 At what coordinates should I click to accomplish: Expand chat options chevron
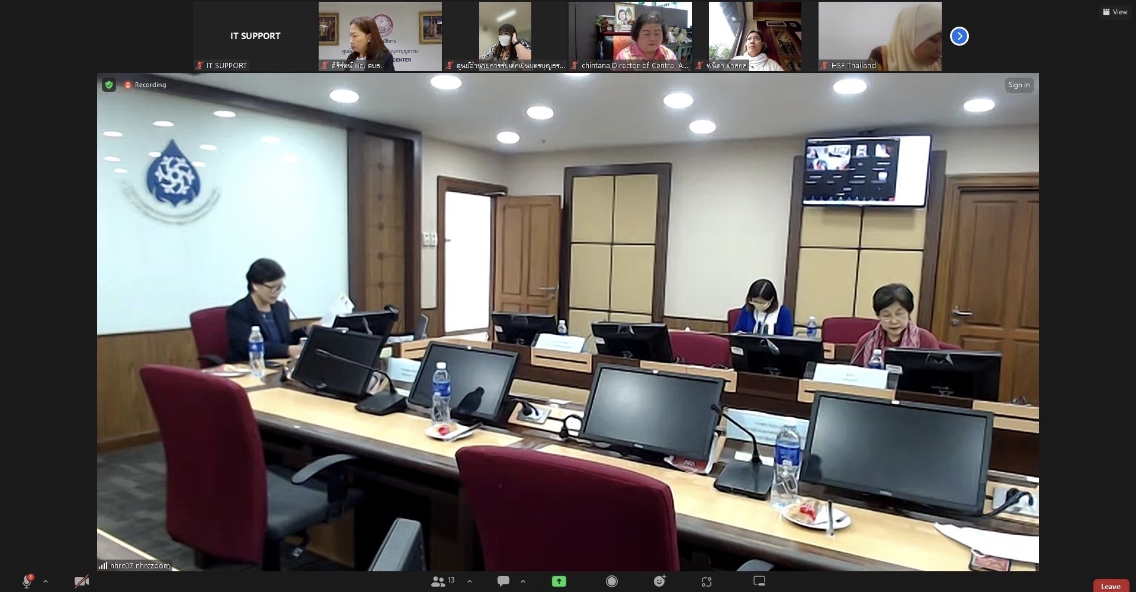pyautogui.click(x=523, y=581)
